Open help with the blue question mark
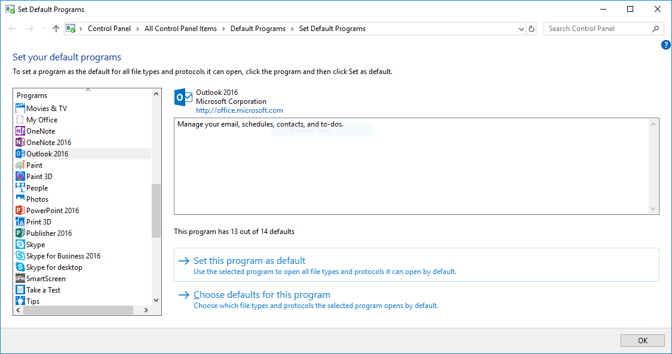 pos(665,45)
